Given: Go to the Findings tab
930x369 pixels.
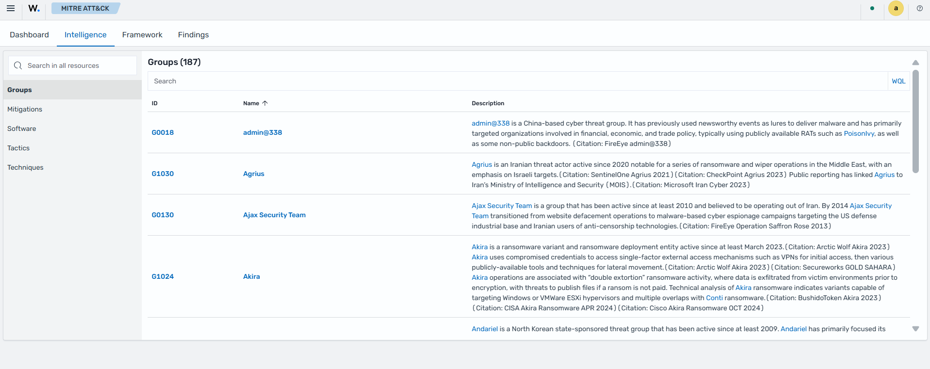Looking at the screenshot, I should click(x=193, y=35).
